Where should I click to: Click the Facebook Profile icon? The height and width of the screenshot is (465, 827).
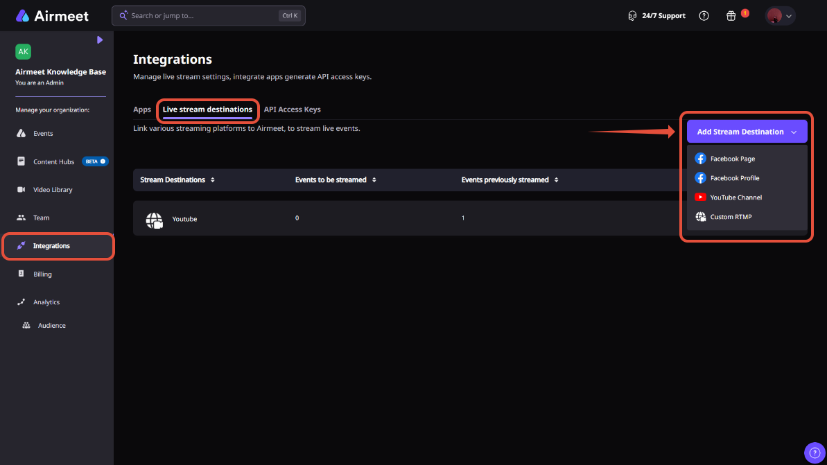pyautogui.click(x=700, y=178)
